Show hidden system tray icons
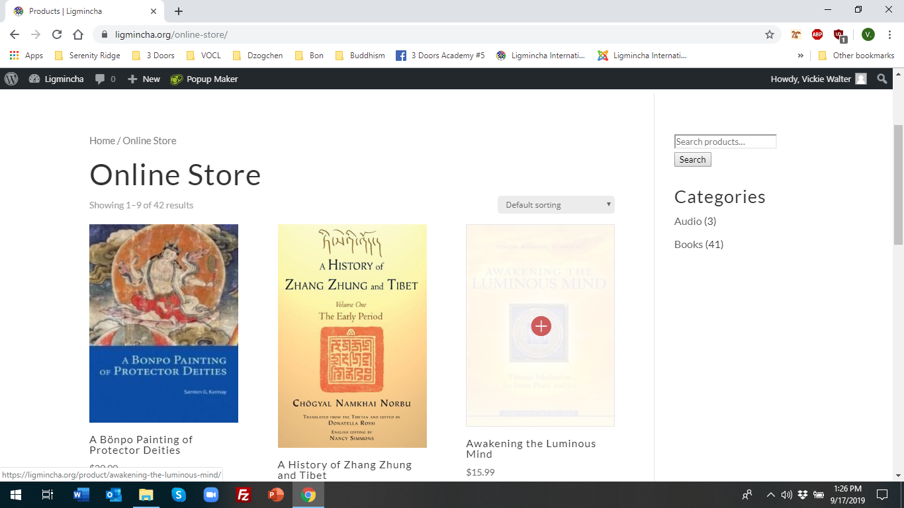904x508 pixels. (770, 495)
